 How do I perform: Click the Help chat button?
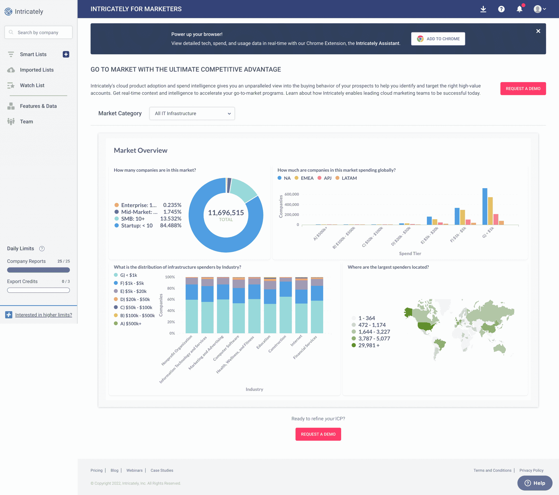(535, 483)
